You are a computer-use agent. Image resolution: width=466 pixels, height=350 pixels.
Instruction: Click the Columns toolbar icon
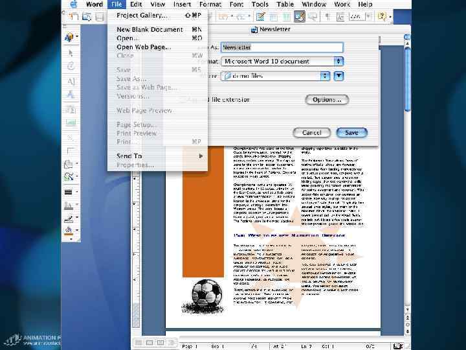click(x=286, y=17)
